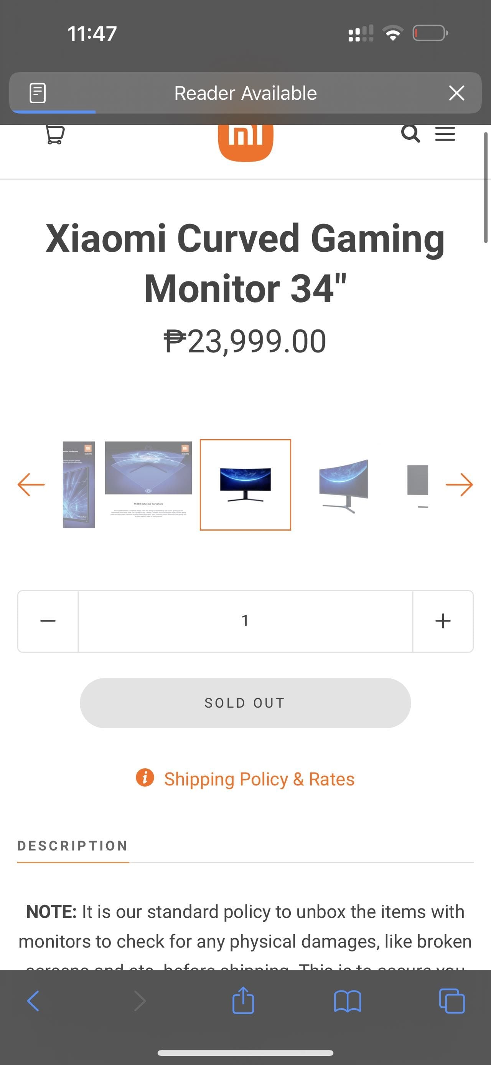Open Safari share sheet
Screen dimensions: 491x1065
(243, 1001)
